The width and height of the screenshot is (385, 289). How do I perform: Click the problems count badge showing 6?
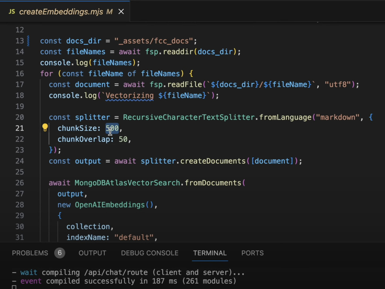click(x=60, y=253)
